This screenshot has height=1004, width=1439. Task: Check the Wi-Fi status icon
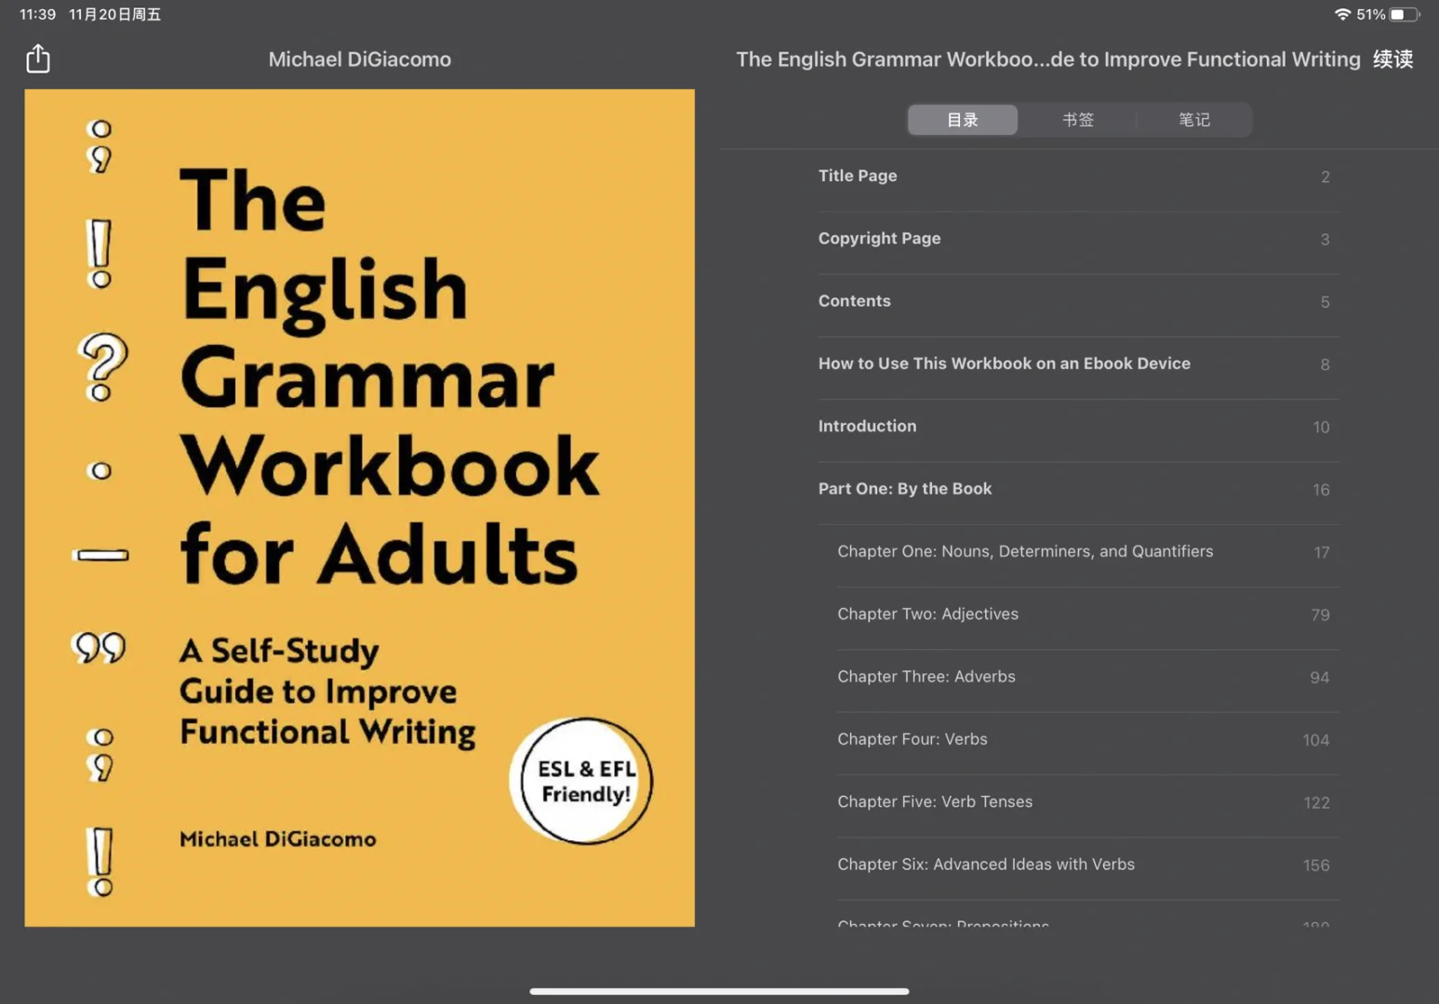coord(1341,15)
